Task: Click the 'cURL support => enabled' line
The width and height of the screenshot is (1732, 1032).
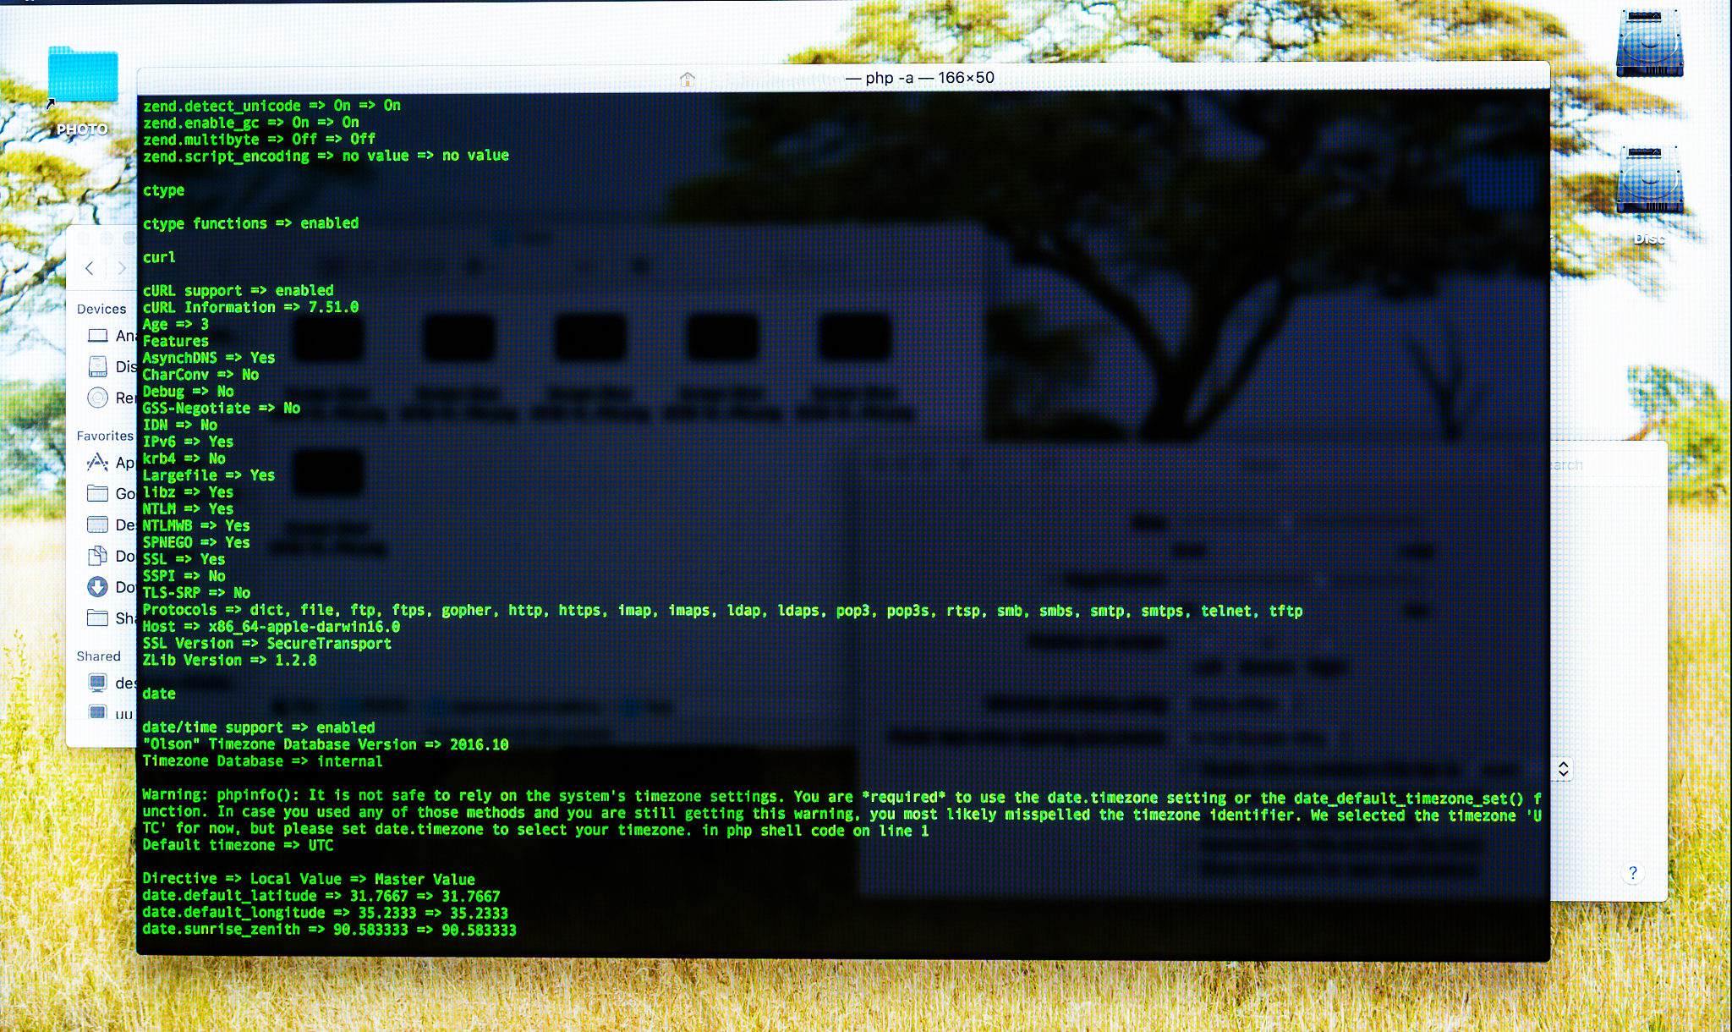Action: [238, 290]
